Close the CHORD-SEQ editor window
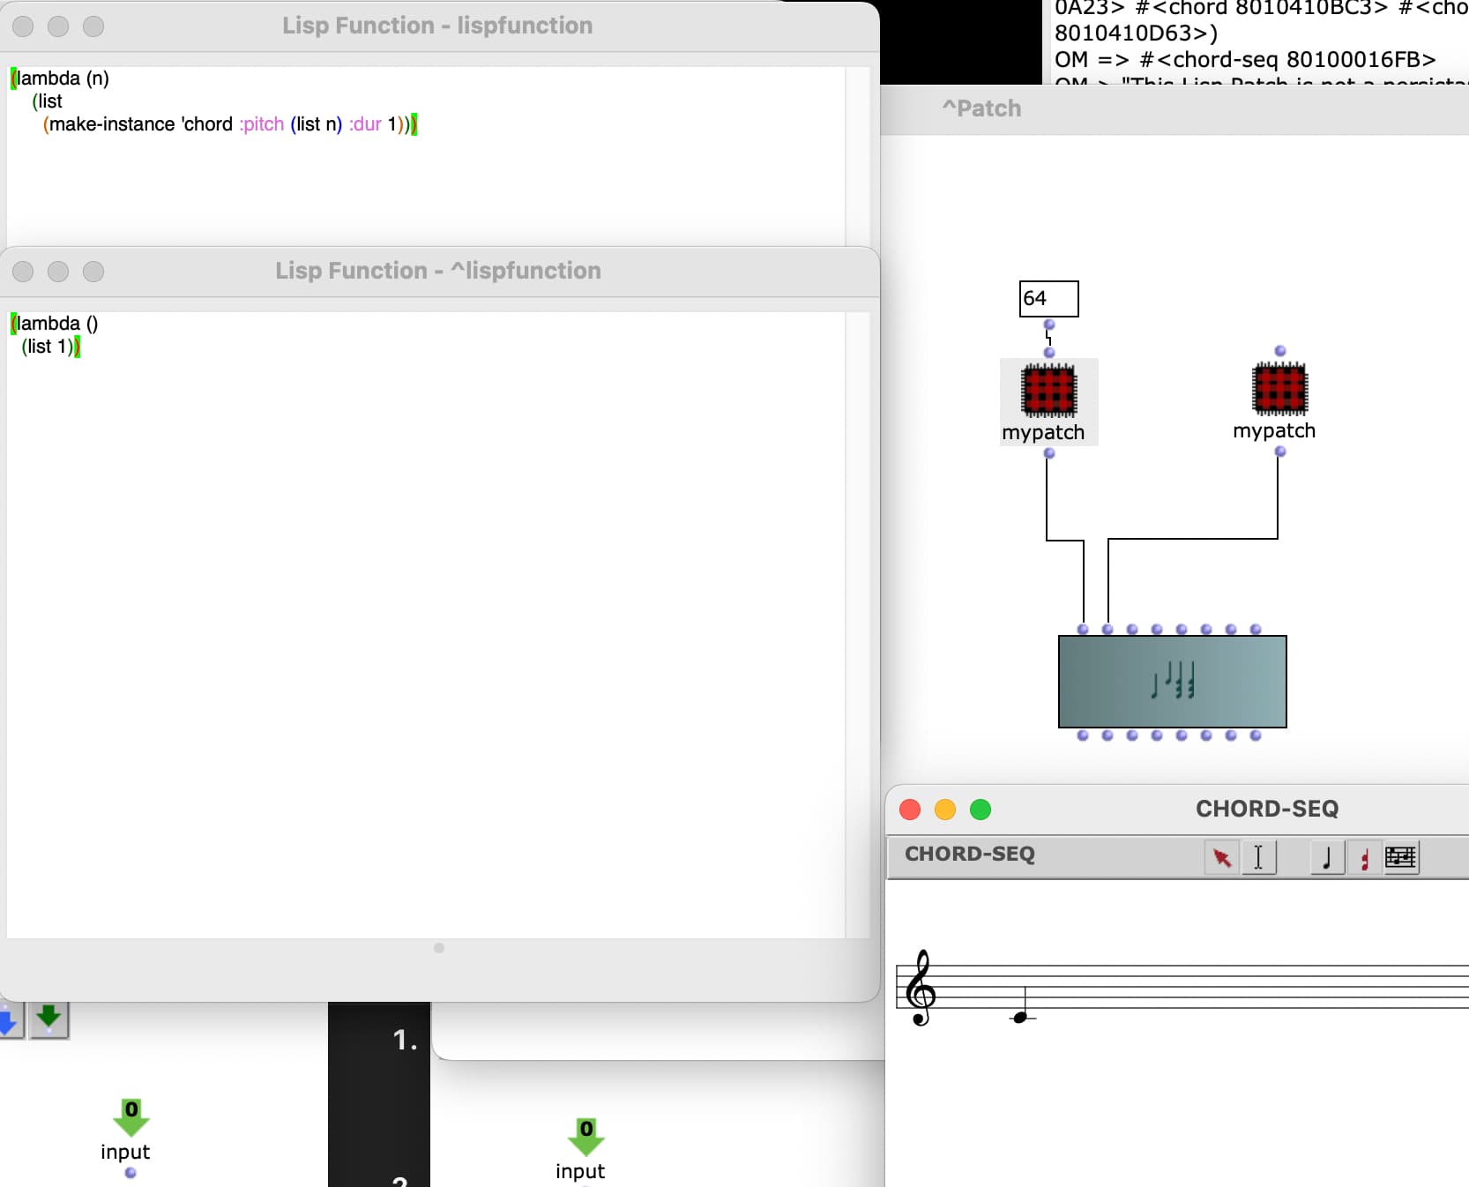1469x1187 pixels. coord(910,810)
